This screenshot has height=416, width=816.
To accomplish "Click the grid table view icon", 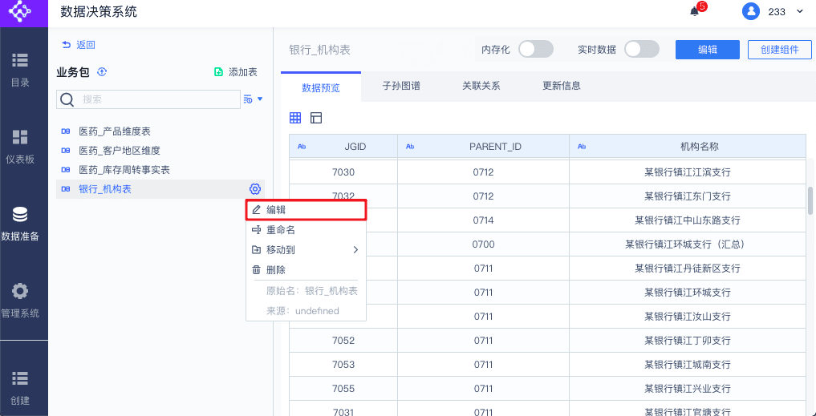I will tap(295, 118).
